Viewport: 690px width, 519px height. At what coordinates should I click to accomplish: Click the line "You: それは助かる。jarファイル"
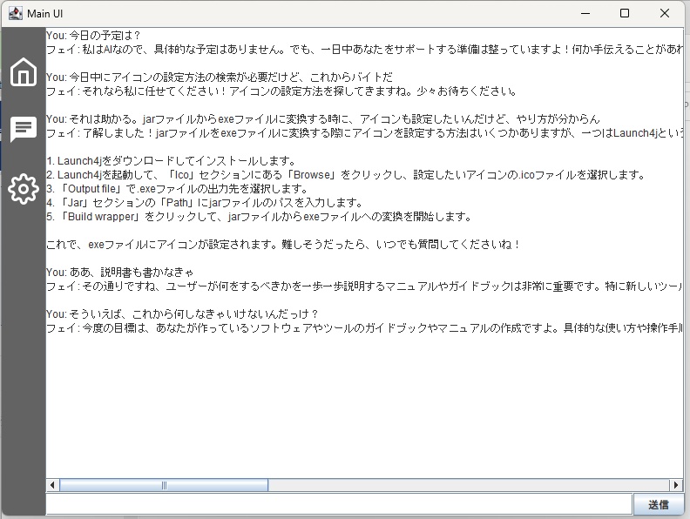point(323,118)
